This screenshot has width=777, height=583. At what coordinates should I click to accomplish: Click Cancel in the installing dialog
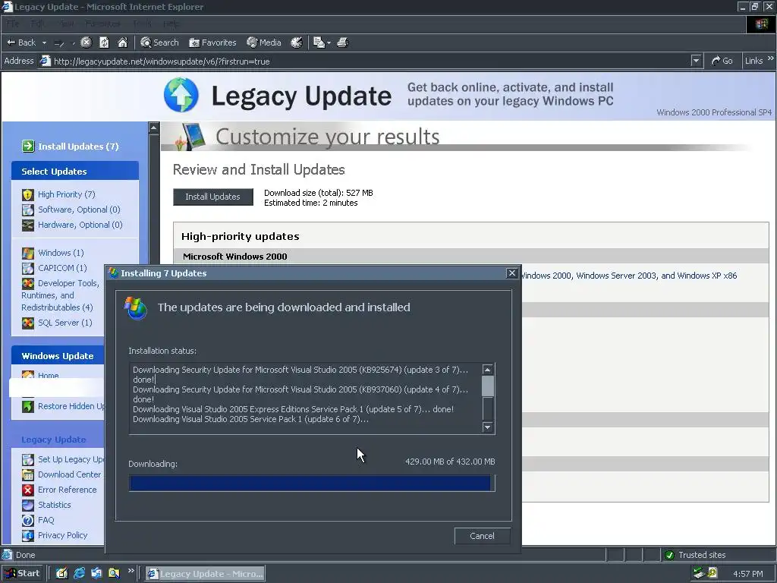(x=482, y=536)
